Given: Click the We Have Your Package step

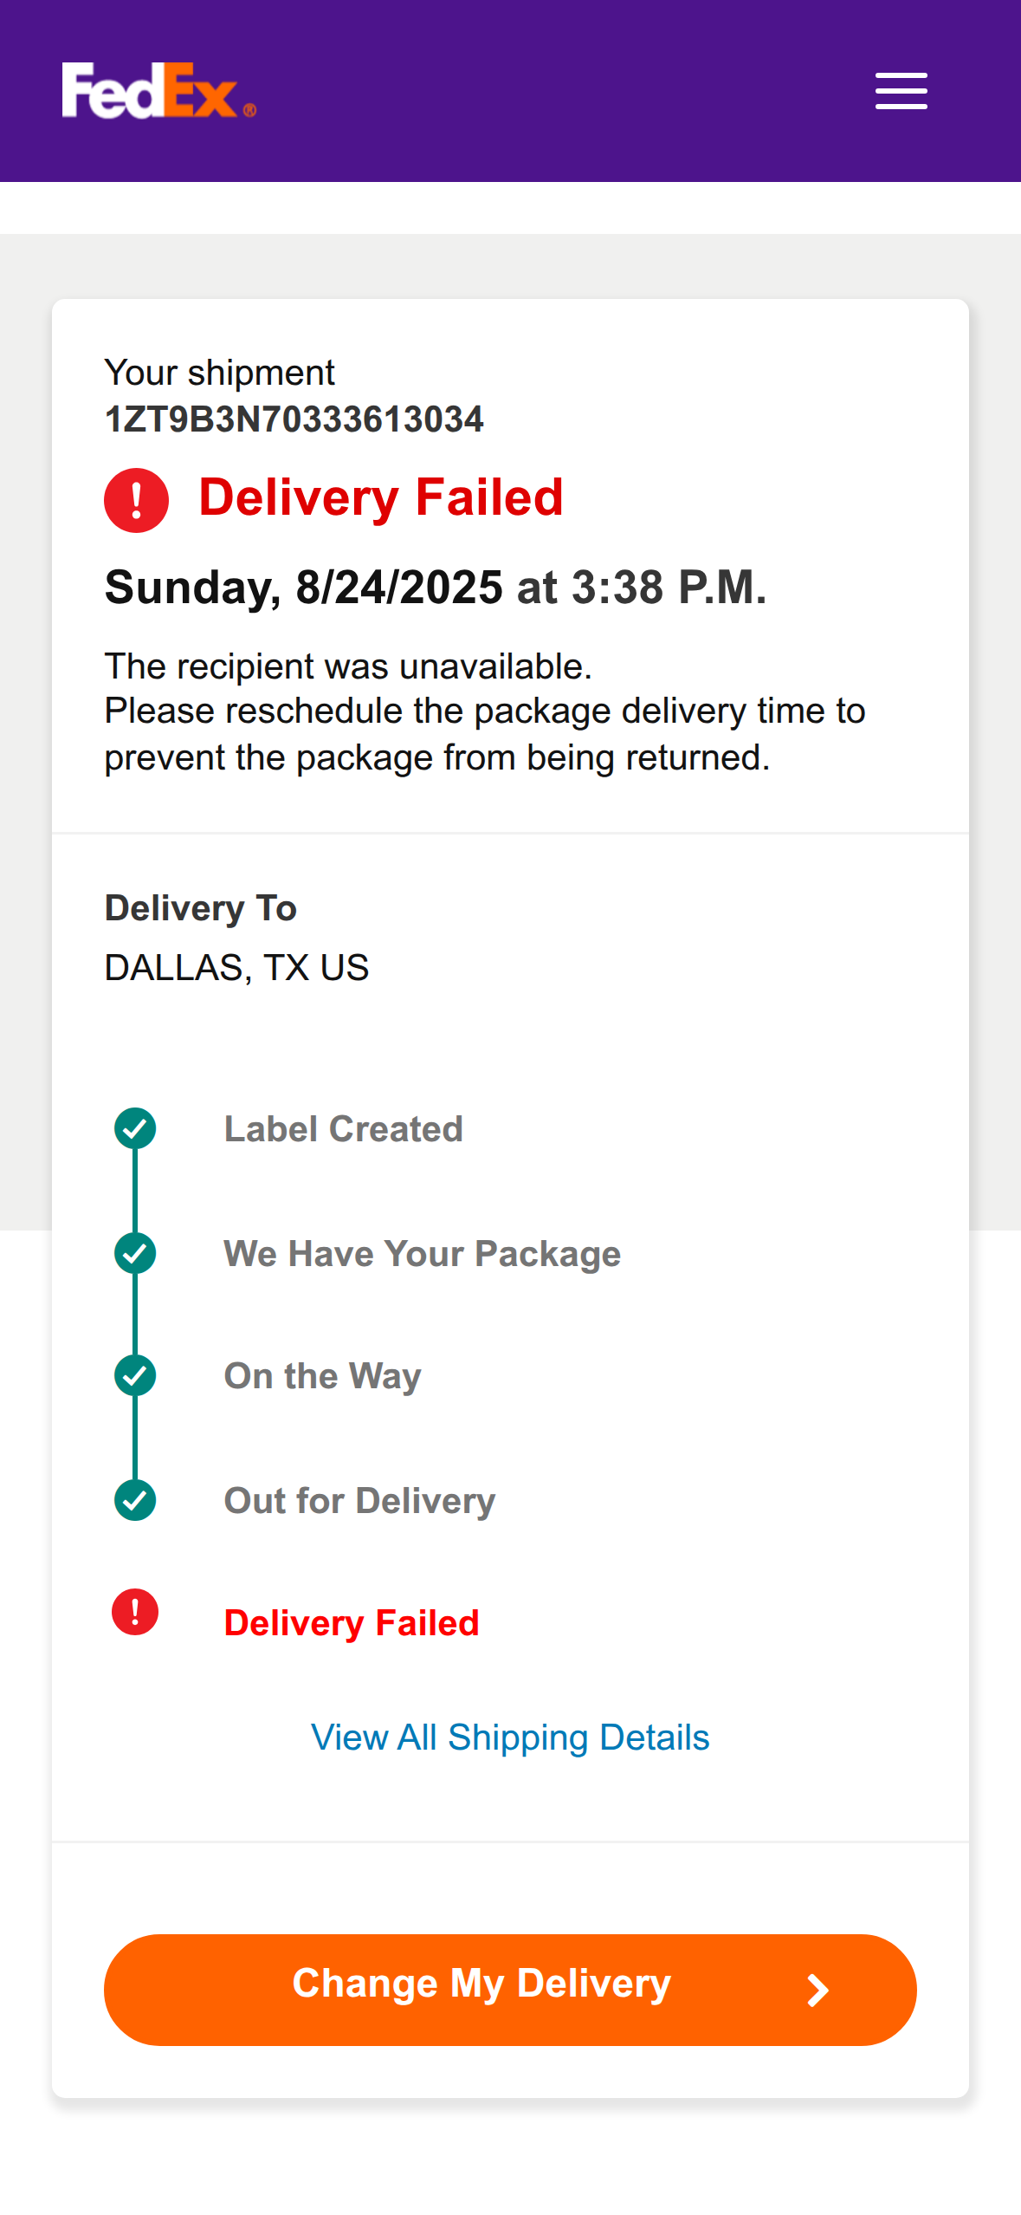Looking at the screenshot, I should [x=422, y=1254].
